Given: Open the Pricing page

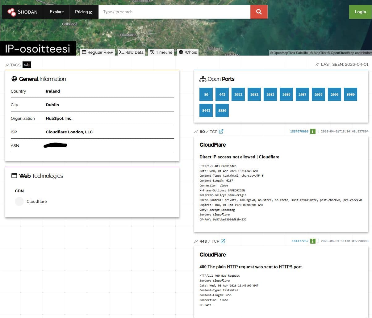Looking at the screenshot, I should click(x=82, y=12).
